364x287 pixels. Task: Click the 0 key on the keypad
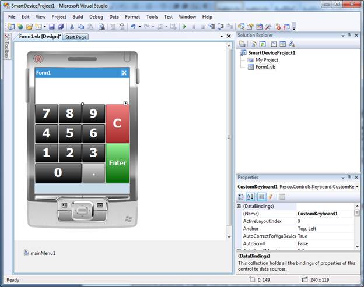pyautogui.click(x=58, y=173)
